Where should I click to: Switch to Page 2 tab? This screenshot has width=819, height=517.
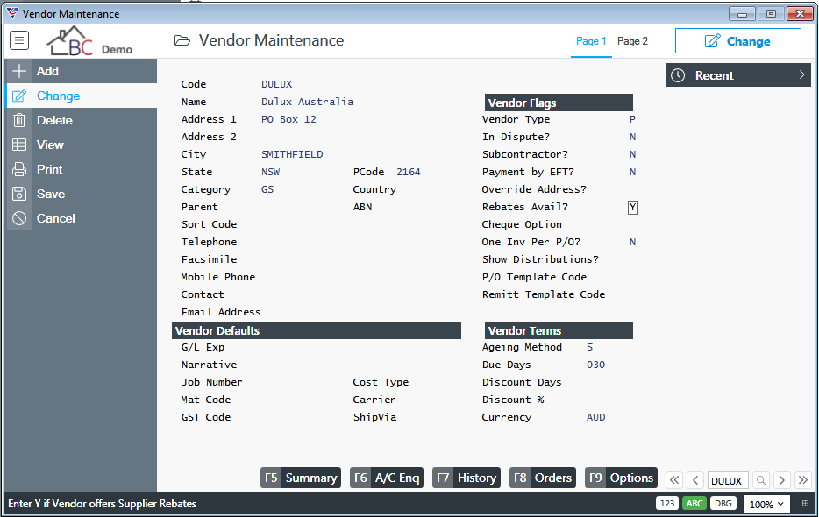point(632,41)
